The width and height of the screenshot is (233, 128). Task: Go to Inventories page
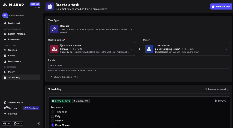(x=14, y=40)
